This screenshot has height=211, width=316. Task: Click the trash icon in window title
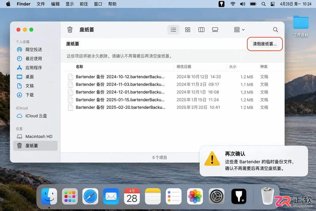(70, 30)
